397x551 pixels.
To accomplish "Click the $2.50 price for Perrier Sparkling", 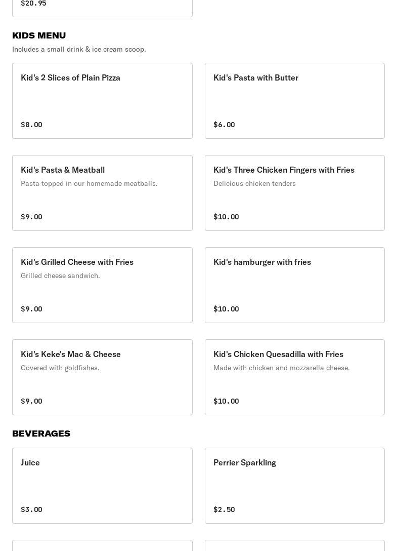I will (224, 509).
